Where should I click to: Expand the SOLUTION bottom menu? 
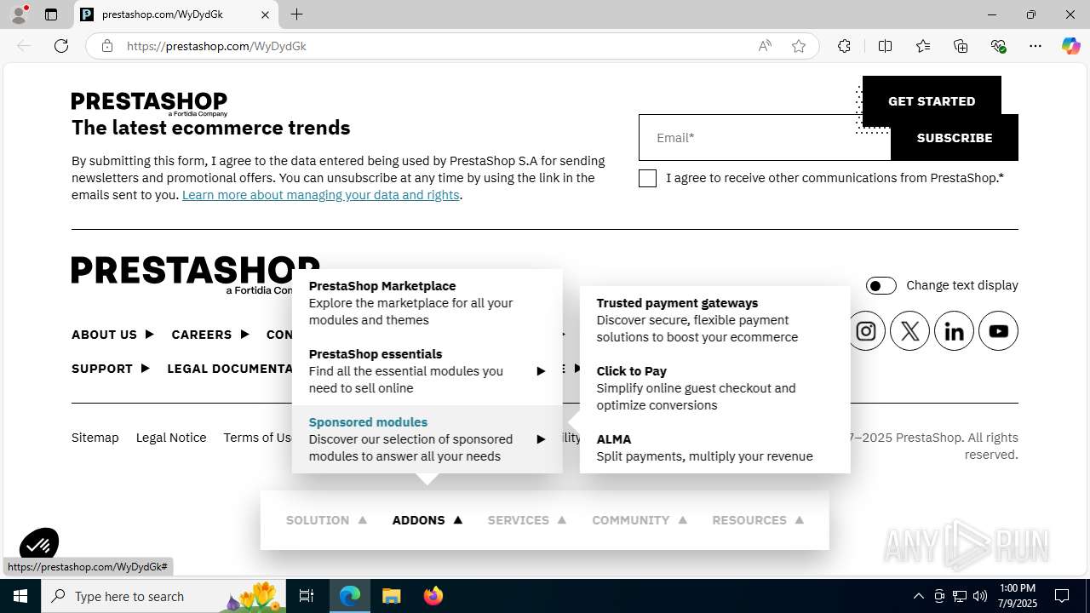(326, 520)
